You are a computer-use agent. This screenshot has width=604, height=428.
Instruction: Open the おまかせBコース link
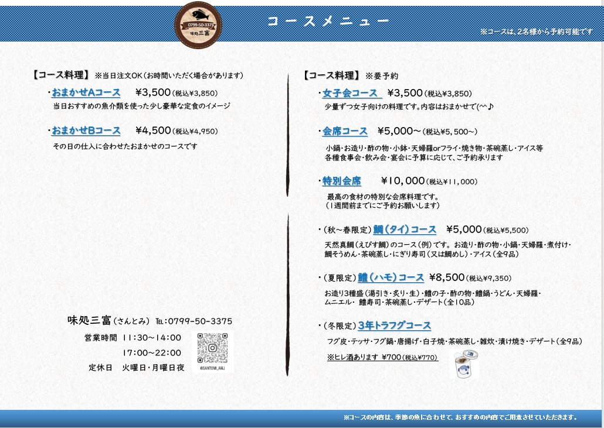86,131
